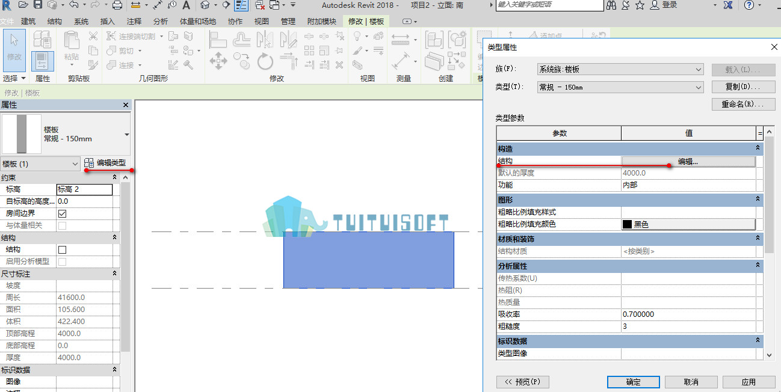Open the 文件 menu tab
The height and width of the screenshot is (392, 781).
7,22
